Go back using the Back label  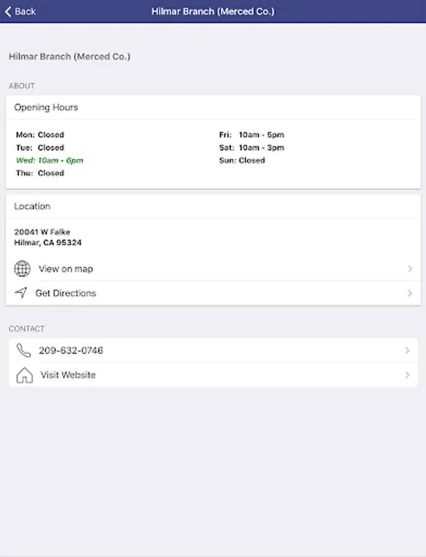(x=25, y=11)
